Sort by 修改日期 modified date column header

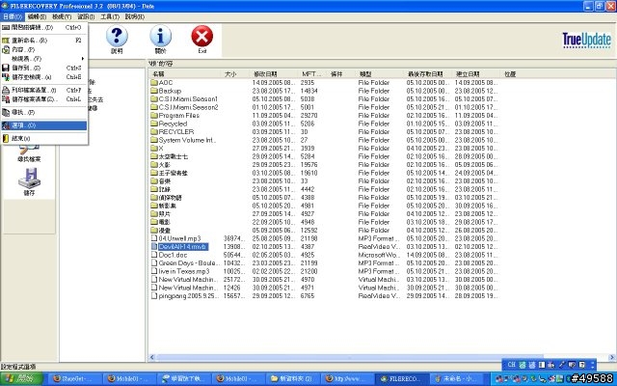pos(274,73)
